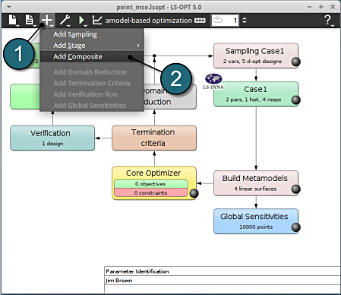Click status indicator on Case1 stage
The image size is (341, 295).
(x=295, y=100)
